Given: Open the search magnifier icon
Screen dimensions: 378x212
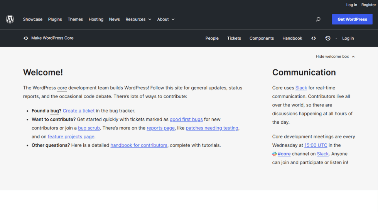Looking at the screenshot, I should 318,19.
